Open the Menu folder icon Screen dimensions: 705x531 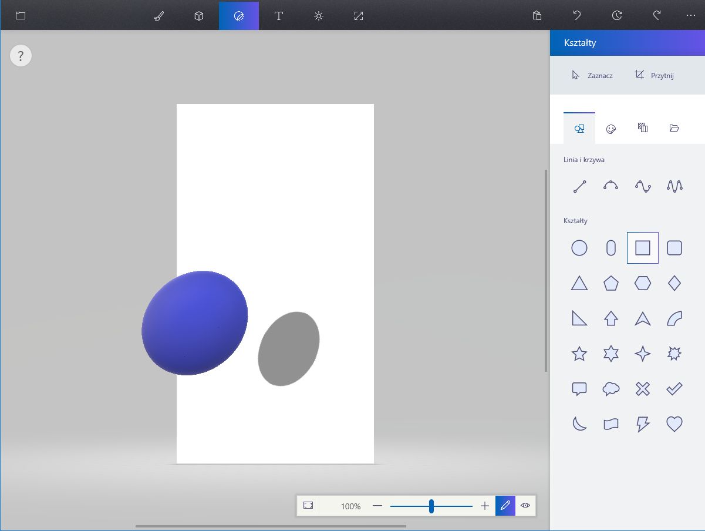pos(21,16)
